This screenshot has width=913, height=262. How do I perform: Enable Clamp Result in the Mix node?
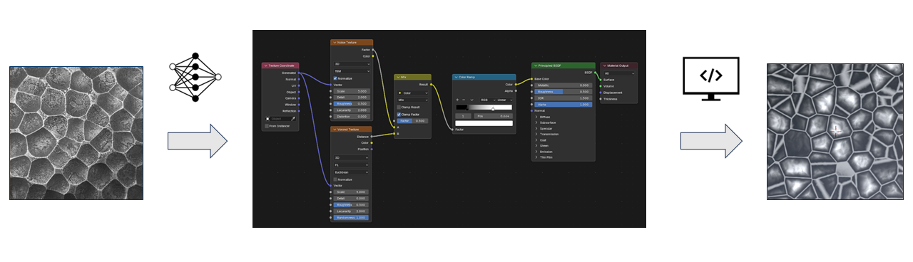(399, 107)
